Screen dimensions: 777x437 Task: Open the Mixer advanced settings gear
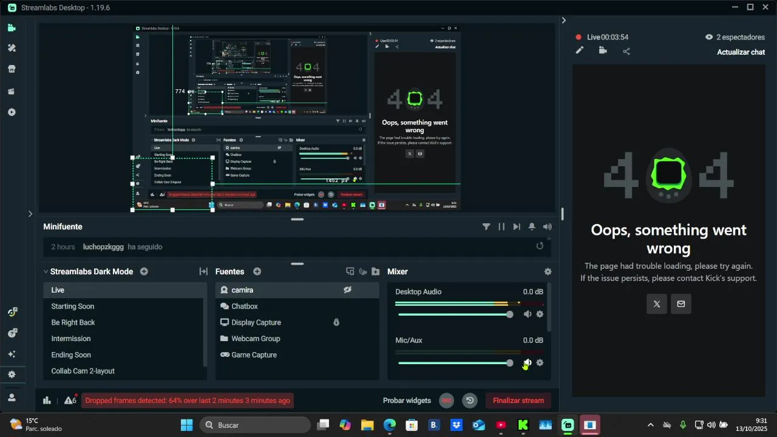click(x=548, y=271)
